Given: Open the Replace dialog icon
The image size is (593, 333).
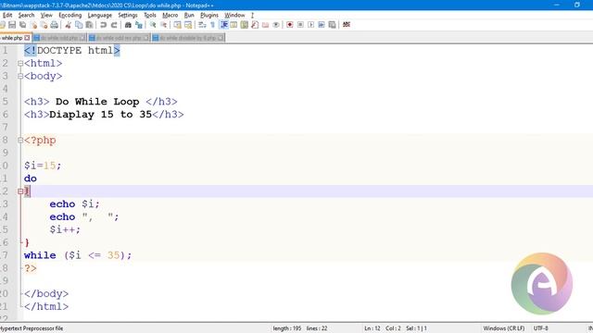Looking at the screenshot, I should [139, 25].
